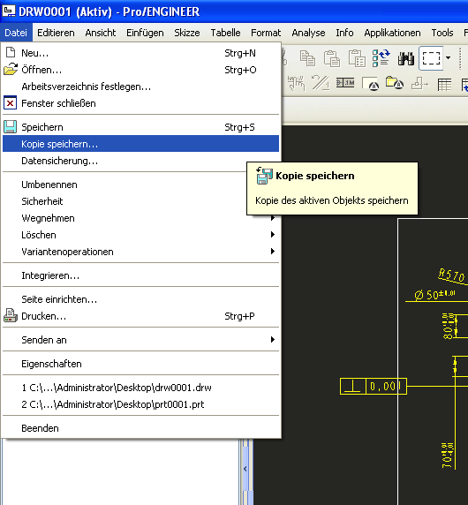Screen dimensions: 468x505
Task: Click the paste special clipboard-with-list icon
Action: pyautogui.click(x=357, y=58)
